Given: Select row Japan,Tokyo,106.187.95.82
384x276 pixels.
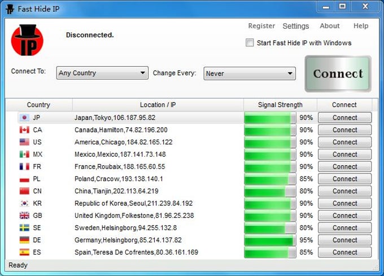Looking at the screenshot, I should 115,118.
